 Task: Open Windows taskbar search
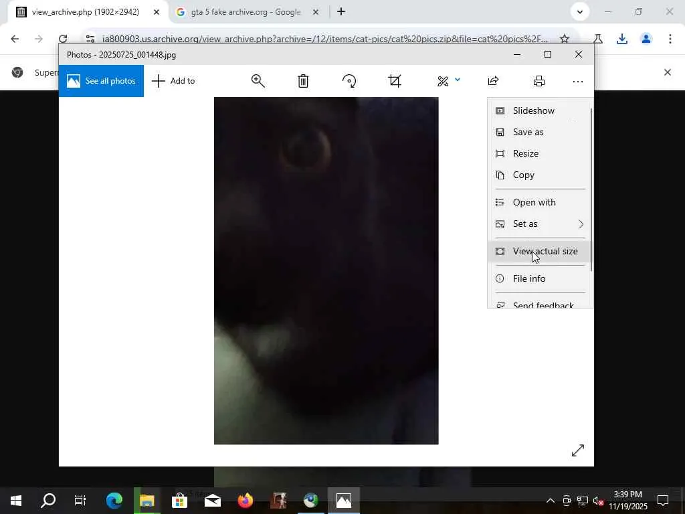(48, 501)
